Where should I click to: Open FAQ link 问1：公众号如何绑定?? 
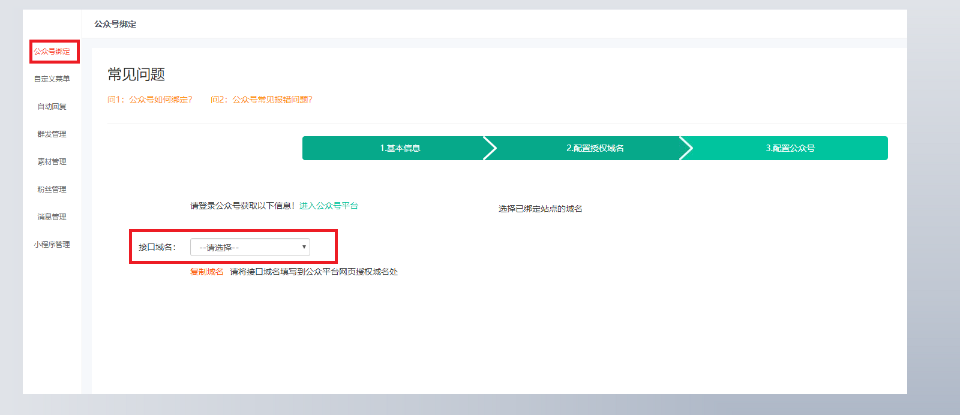click(150, 100)
